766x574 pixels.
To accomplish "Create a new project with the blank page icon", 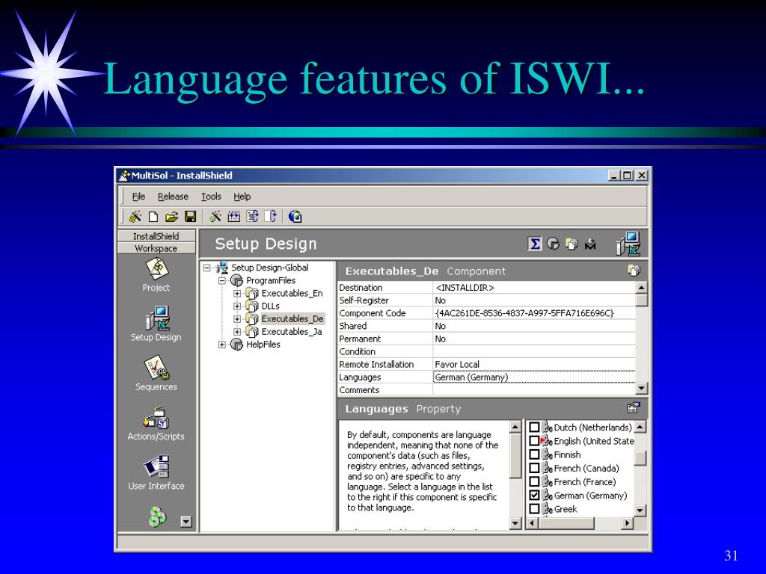I will click(153, 217).
